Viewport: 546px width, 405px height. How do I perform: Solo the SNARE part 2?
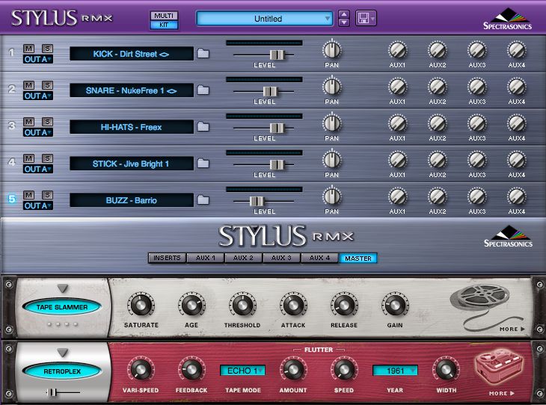tap(47, 85)
